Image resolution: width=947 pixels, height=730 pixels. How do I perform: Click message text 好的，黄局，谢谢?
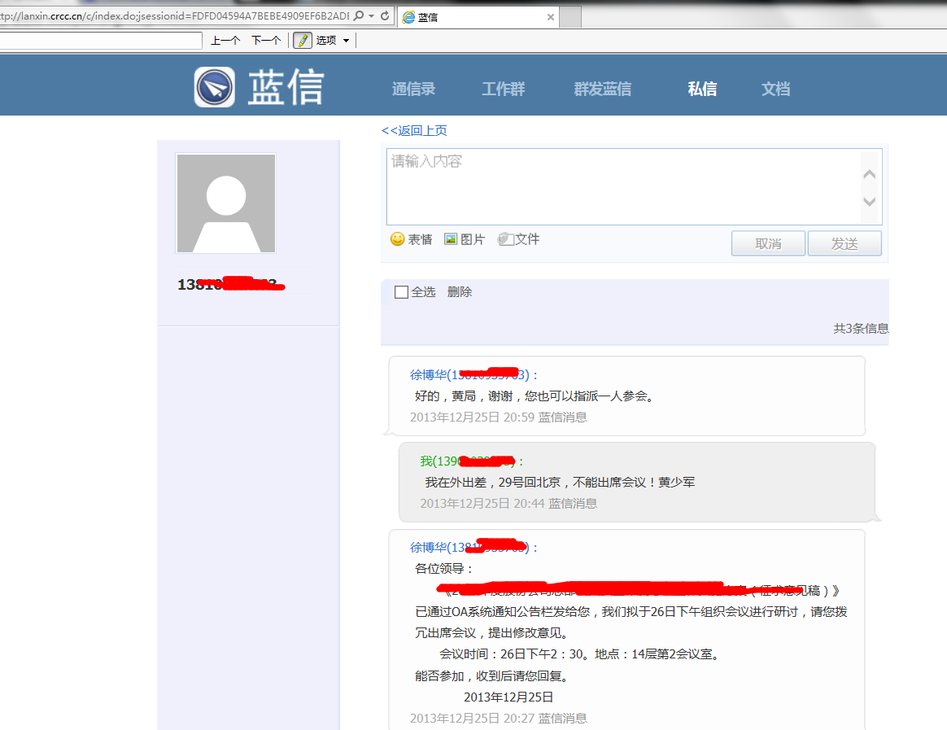pyautogui.click(x=463, y=396)
